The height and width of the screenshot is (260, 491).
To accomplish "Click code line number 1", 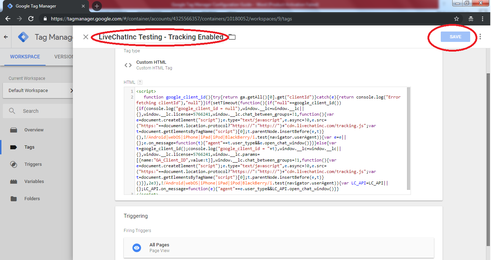I will (132, 91).
